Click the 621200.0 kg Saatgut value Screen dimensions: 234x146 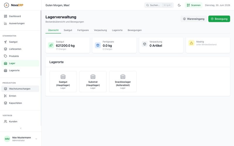(65, 46)
